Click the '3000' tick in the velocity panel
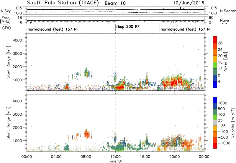 click(17, 114)
